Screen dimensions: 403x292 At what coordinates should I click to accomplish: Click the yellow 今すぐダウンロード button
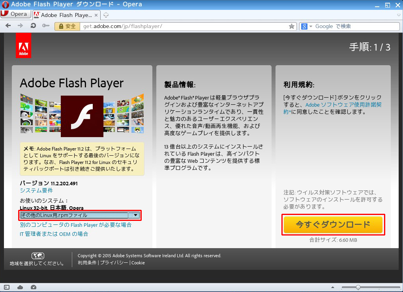[333, 225]
